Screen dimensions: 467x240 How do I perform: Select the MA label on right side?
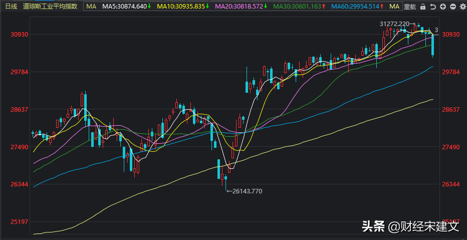(x=394, y=7)
